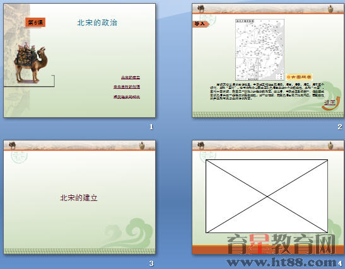
Task: Click the 北宋的政治 title text on slide 1
Action: click(97, 23)
